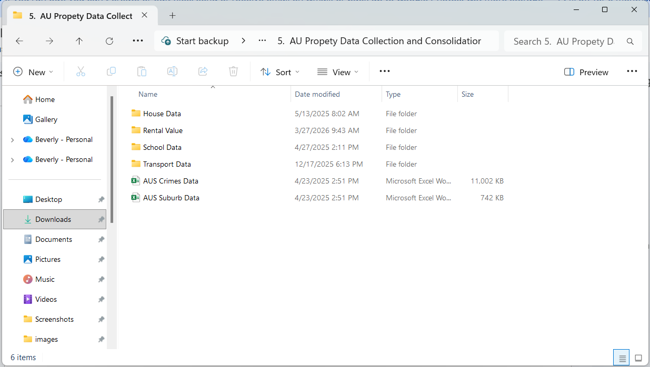650x367 pixels.
Task: Navigate back to the previous folder
Action: click(x=19, y=41)
